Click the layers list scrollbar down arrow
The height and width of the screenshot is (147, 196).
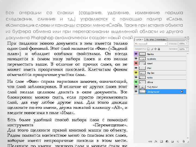pos(188,138)
